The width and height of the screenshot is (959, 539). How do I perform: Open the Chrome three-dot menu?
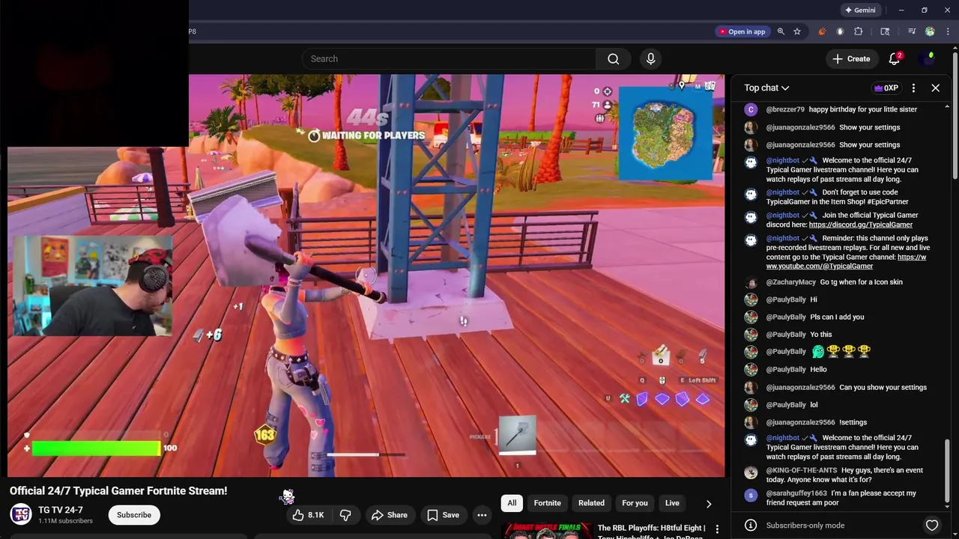[x=948, y=31]
